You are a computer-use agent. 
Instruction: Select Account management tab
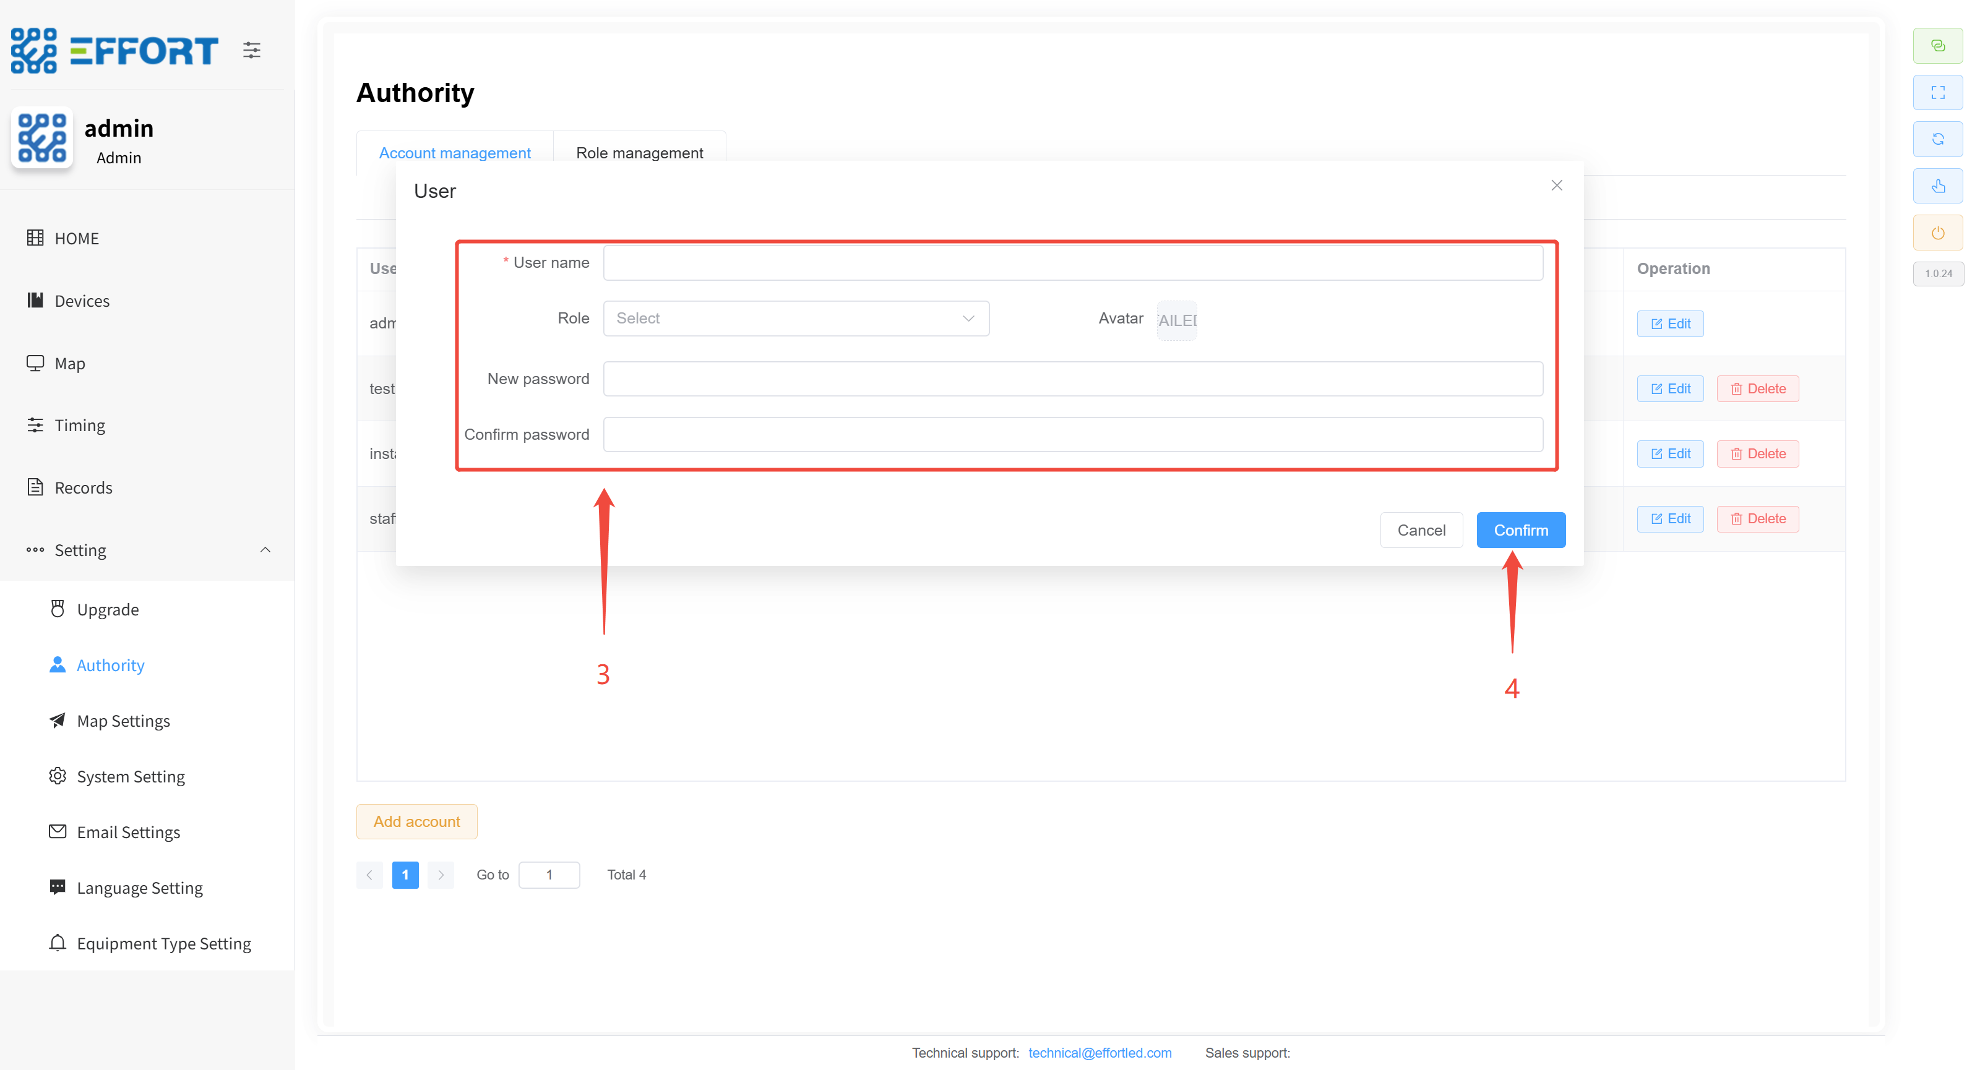454,153
